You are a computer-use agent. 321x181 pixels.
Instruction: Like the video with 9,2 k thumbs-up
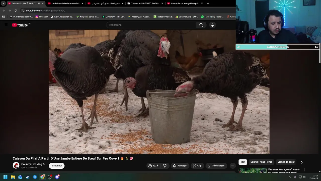tap(153, 166)
